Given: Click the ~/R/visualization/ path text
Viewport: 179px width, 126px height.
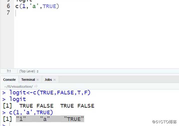Looking at the screenshot, I should click(18, 86).
